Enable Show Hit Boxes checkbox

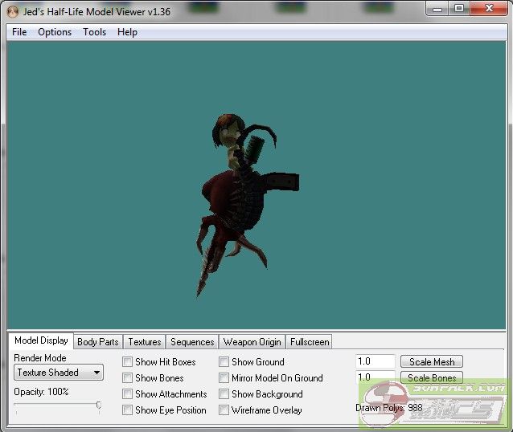point(128,362)
